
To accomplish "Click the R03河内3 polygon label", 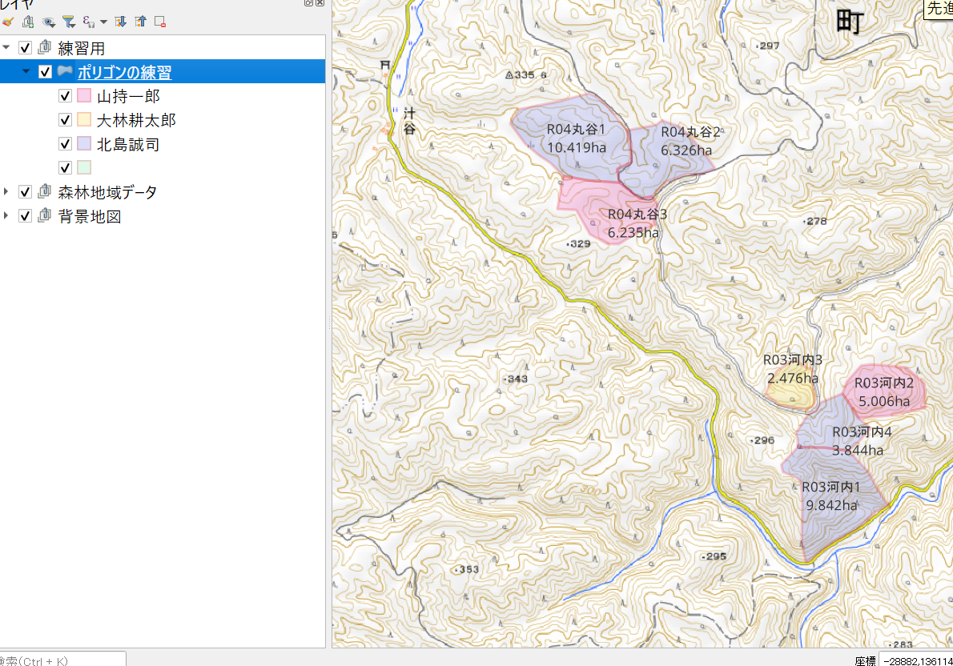I will [x=793, y=359].
